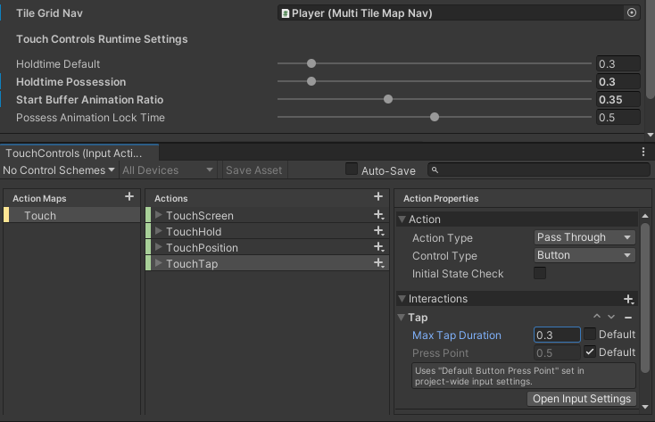This screenshot has width=655, height=422.
Task: Add a new interaction
Action: click(629, 299)
